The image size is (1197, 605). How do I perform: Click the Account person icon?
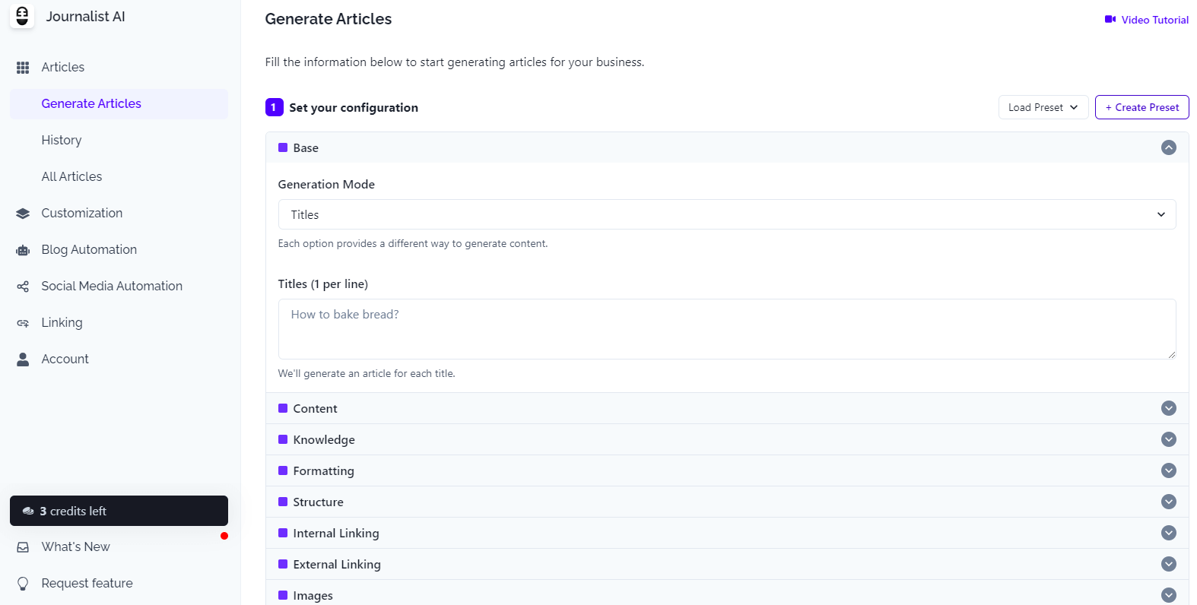(23, 360)
